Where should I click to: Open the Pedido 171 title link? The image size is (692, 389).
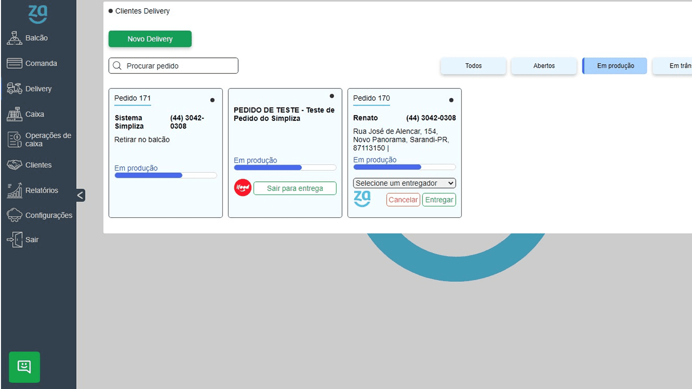pyautogui.click(x=132, y=98)
